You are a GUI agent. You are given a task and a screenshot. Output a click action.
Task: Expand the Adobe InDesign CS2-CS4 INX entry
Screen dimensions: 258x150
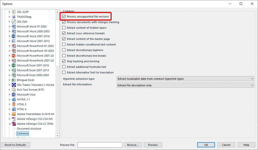click(10, 119)
